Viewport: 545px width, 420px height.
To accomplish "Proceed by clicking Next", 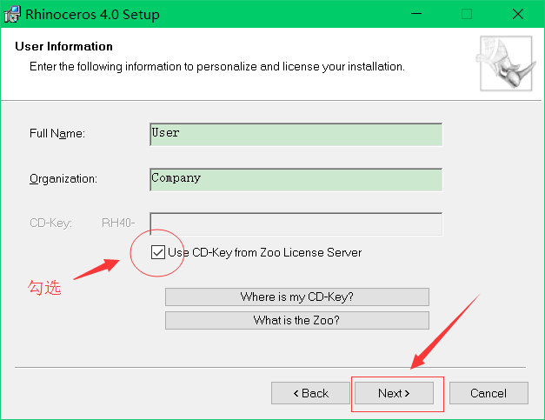I will click(394, 393).
